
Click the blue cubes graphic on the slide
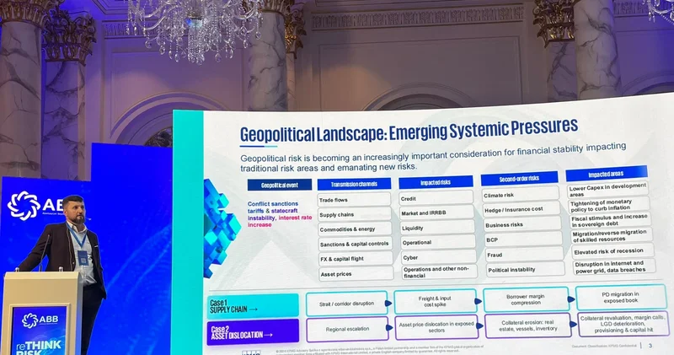coord(220,228)
